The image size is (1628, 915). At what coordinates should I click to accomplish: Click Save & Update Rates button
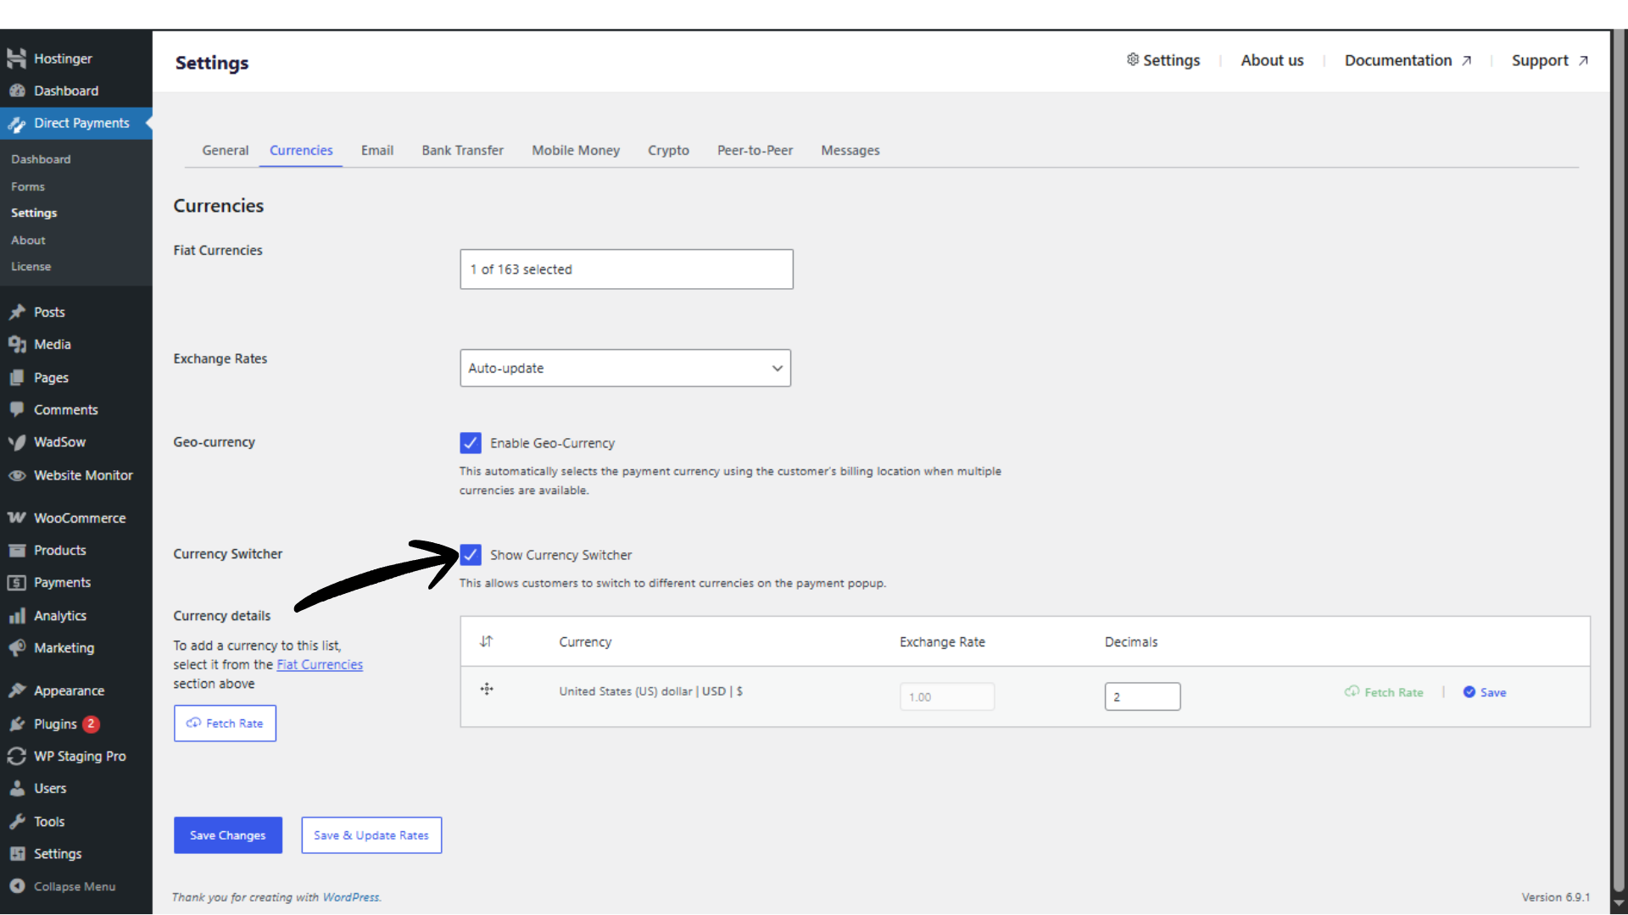371,835
